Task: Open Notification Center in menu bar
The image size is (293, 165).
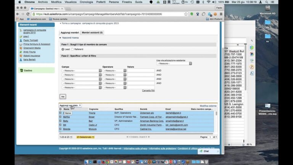Action: pos(273,2)
